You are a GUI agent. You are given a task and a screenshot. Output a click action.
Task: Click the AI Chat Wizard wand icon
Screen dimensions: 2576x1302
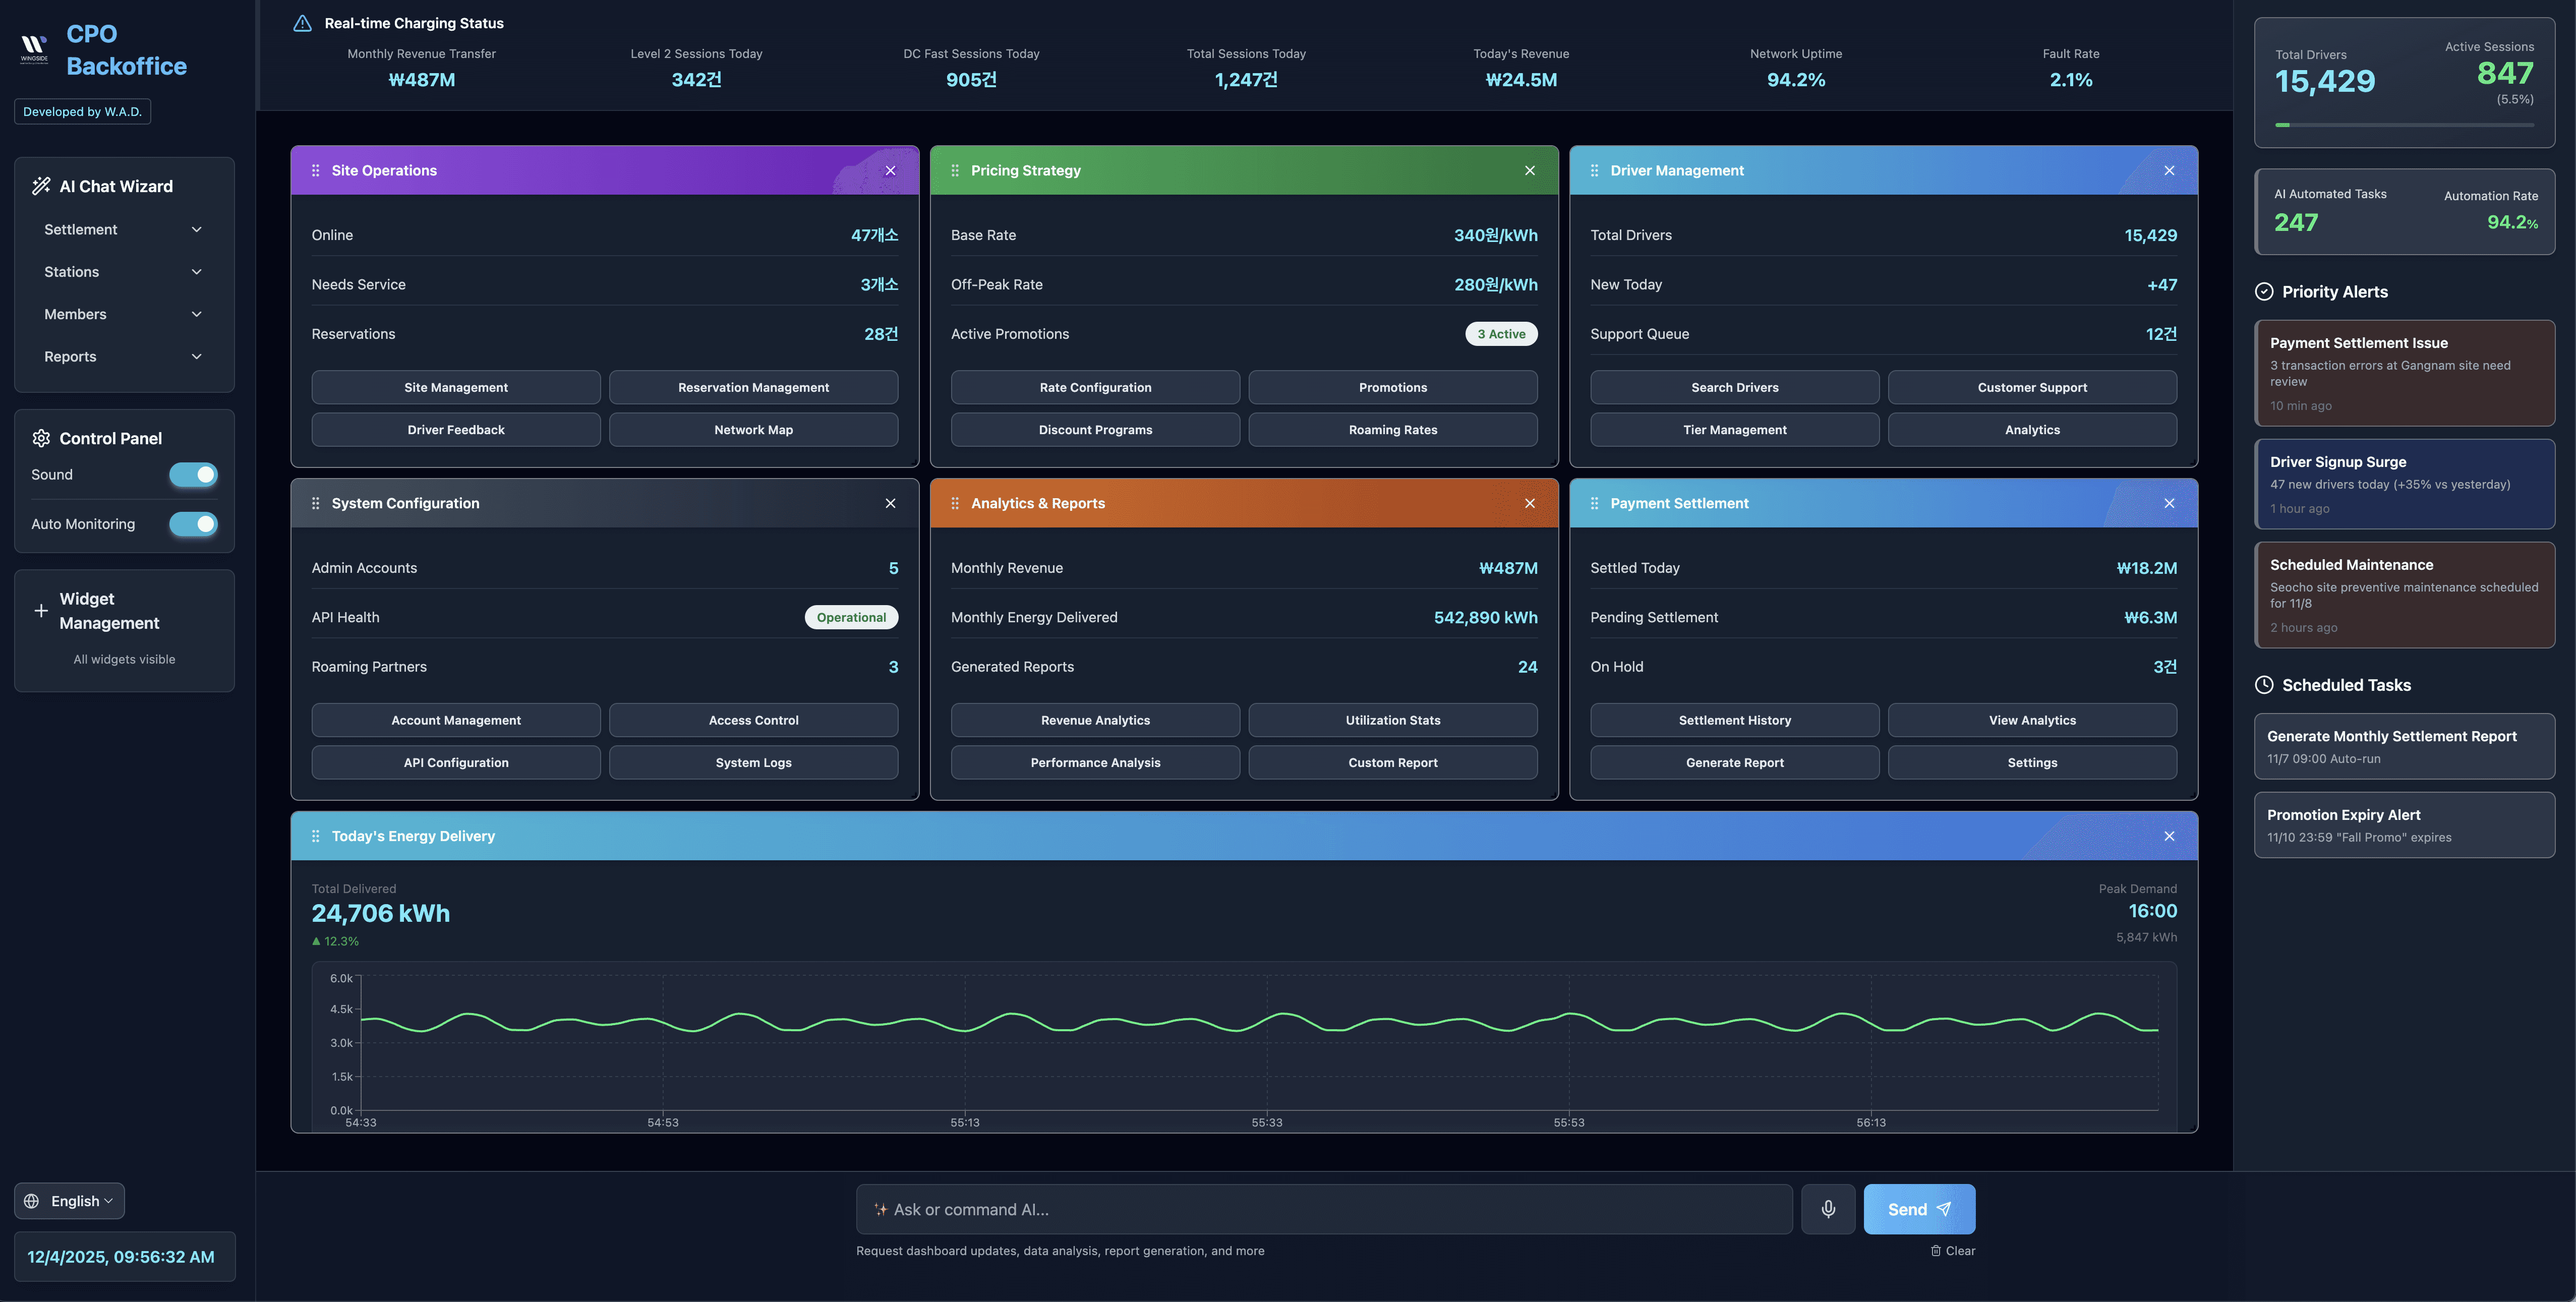coord(41,186)
